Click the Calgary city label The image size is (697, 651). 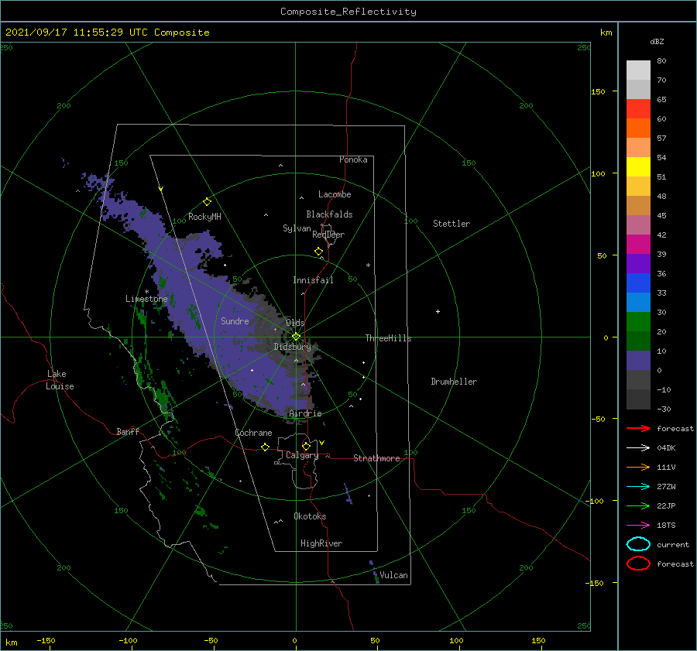click(302, 455)
